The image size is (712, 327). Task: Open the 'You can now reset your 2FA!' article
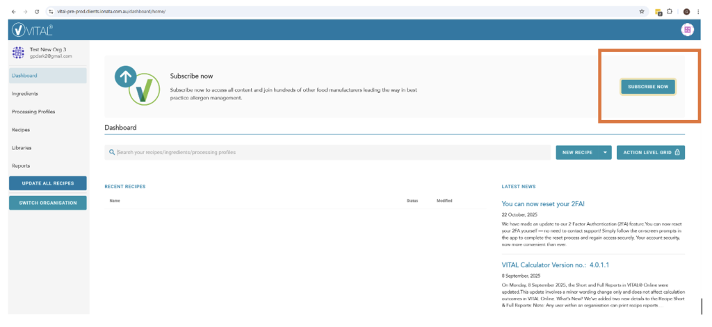click(543, 203)
